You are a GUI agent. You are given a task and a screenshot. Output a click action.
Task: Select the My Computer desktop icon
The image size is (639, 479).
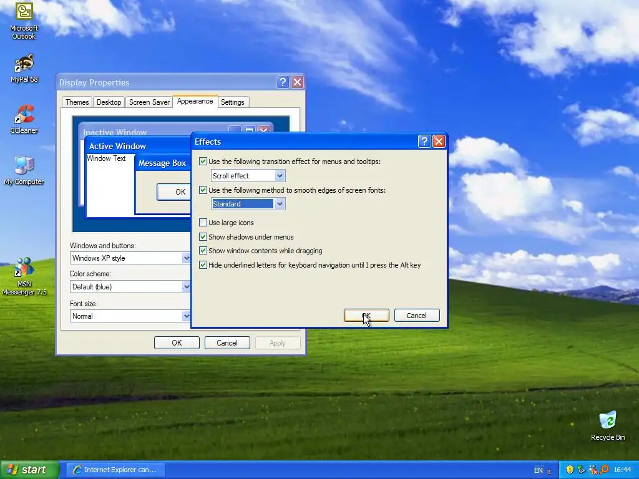[x=24, y=170]
